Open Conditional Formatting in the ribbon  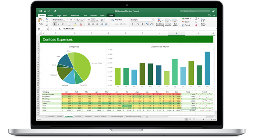click(x=160, y=22)
